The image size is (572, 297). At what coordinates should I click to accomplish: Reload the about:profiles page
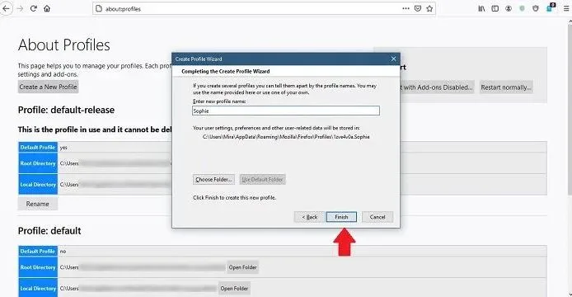point(34,8)
